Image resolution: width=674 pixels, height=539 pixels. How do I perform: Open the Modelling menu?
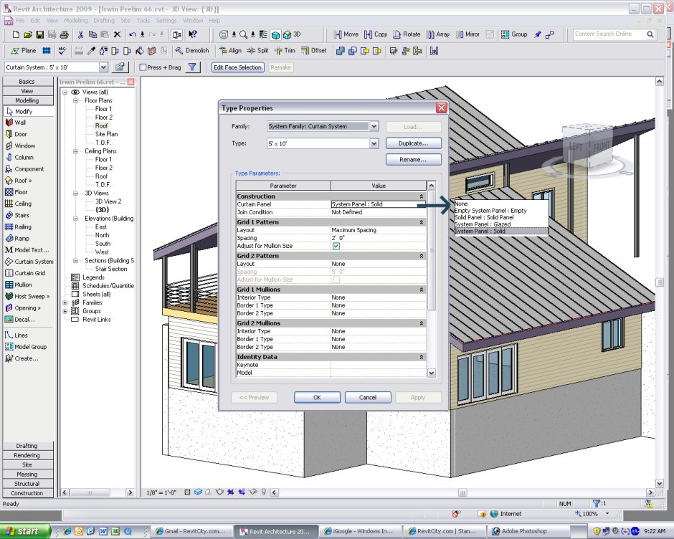pyautogui.click(x=76, y=21)
